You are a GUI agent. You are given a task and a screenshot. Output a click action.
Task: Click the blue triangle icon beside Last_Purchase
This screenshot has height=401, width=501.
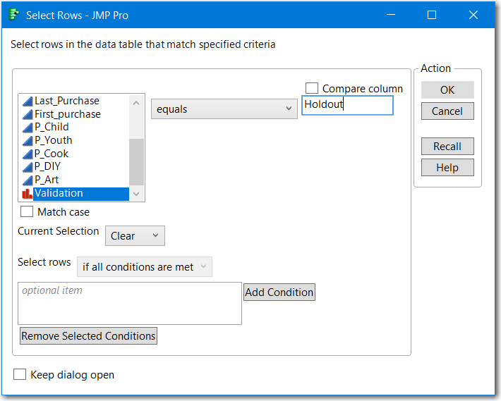(x=28, y=101)
